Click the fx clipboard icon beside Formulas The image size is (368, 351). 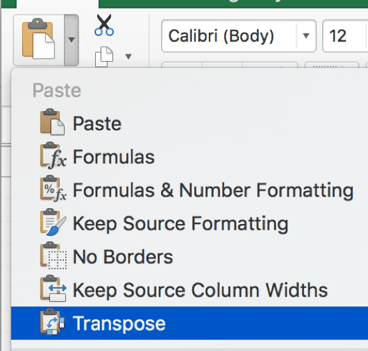pyautogui.click(x=53, y=156)
